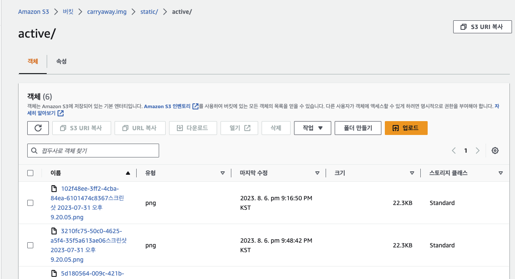The image size is (515, 279).
Task: Switch to the 객체 tab
Action: (x=33, y=61)
